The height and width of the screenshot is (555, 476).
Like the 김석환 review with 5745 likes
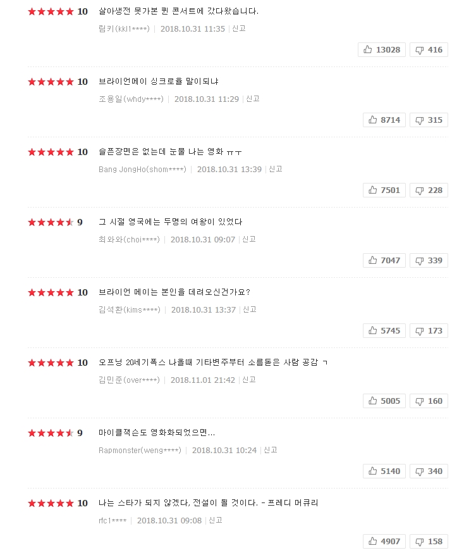click(384, 331)
